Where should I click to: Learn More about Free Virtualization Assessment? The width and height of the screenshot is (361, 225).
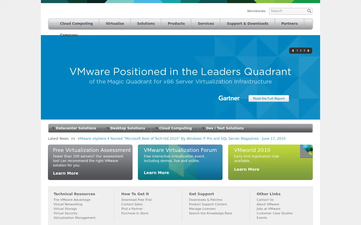65,173
